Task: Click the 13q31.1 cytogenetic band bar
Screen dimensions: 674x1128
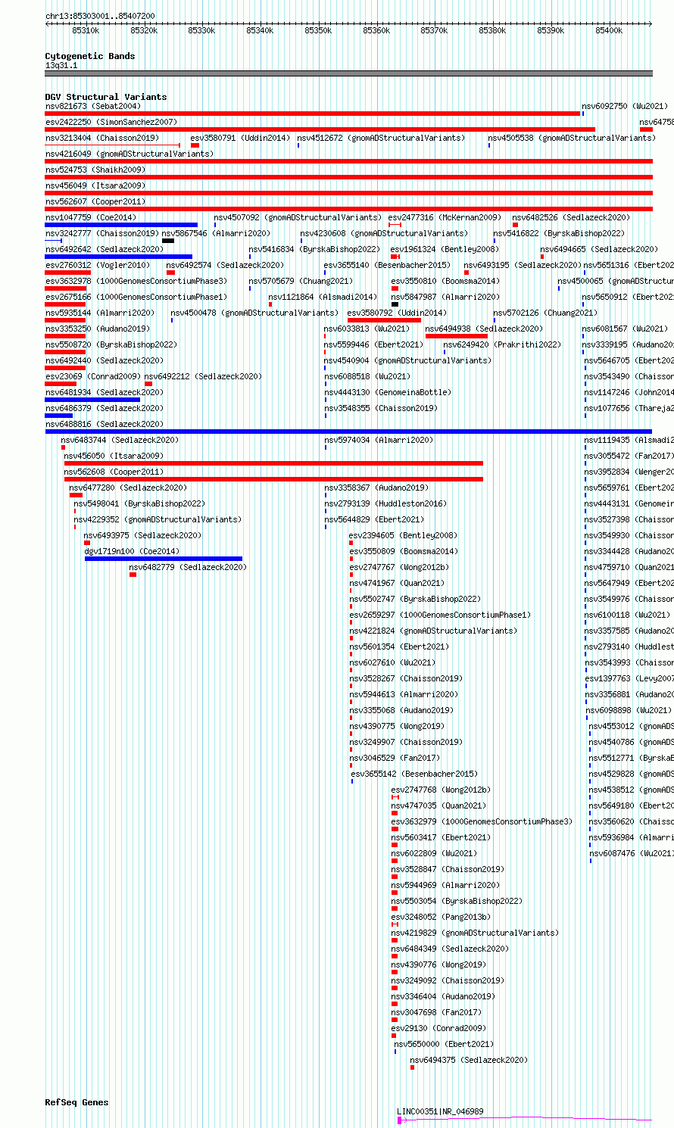Action: click(348, 73)
